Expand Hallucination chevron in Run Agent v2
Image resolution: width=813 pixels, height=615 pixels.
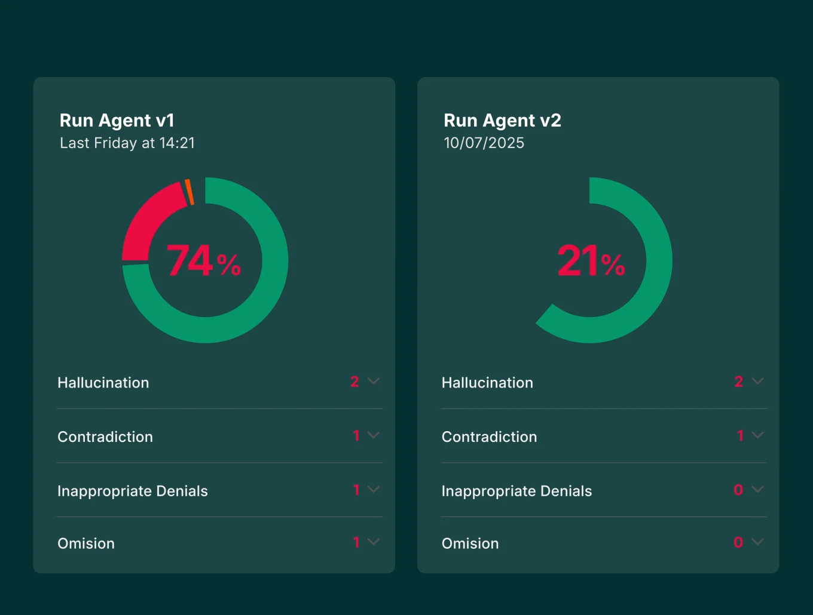(757, 381)
